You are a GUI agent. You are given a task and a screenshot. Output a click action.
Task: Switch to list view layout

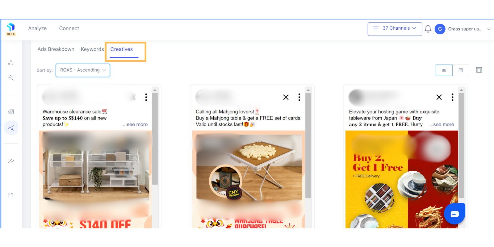coord(461,70)
